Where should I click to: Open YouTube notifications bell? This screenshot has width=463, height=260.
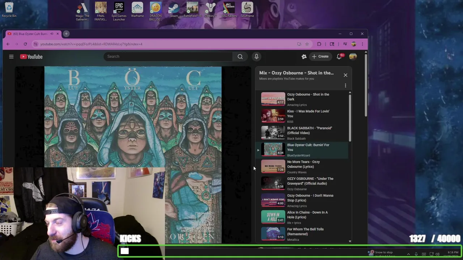click(x=339, y=56)
